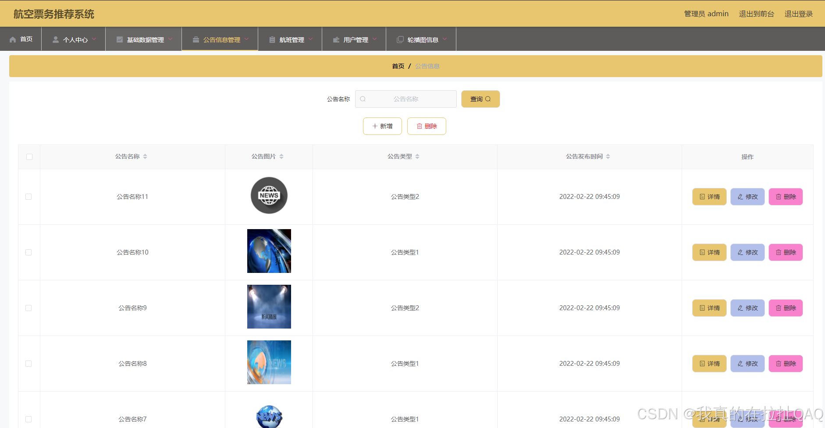
Task: Click the carousel icon on 轮播图信息 menu
Action: [400, 39]
